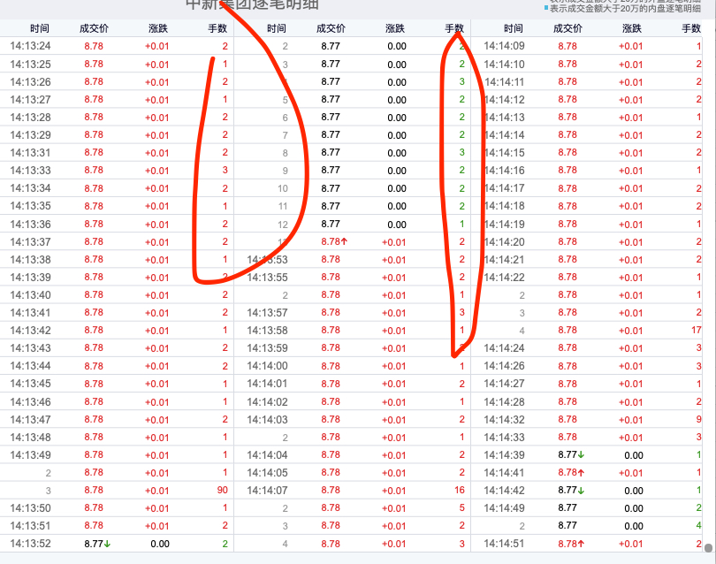Select the 14:13:28 time cell
This screenshot has width=716, height=564.
[x=30, y=118]
